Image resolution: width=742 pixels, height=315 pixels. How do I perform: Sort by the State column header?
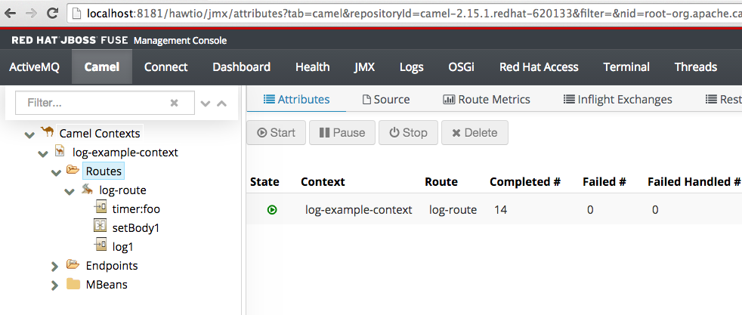pos(264,182)
